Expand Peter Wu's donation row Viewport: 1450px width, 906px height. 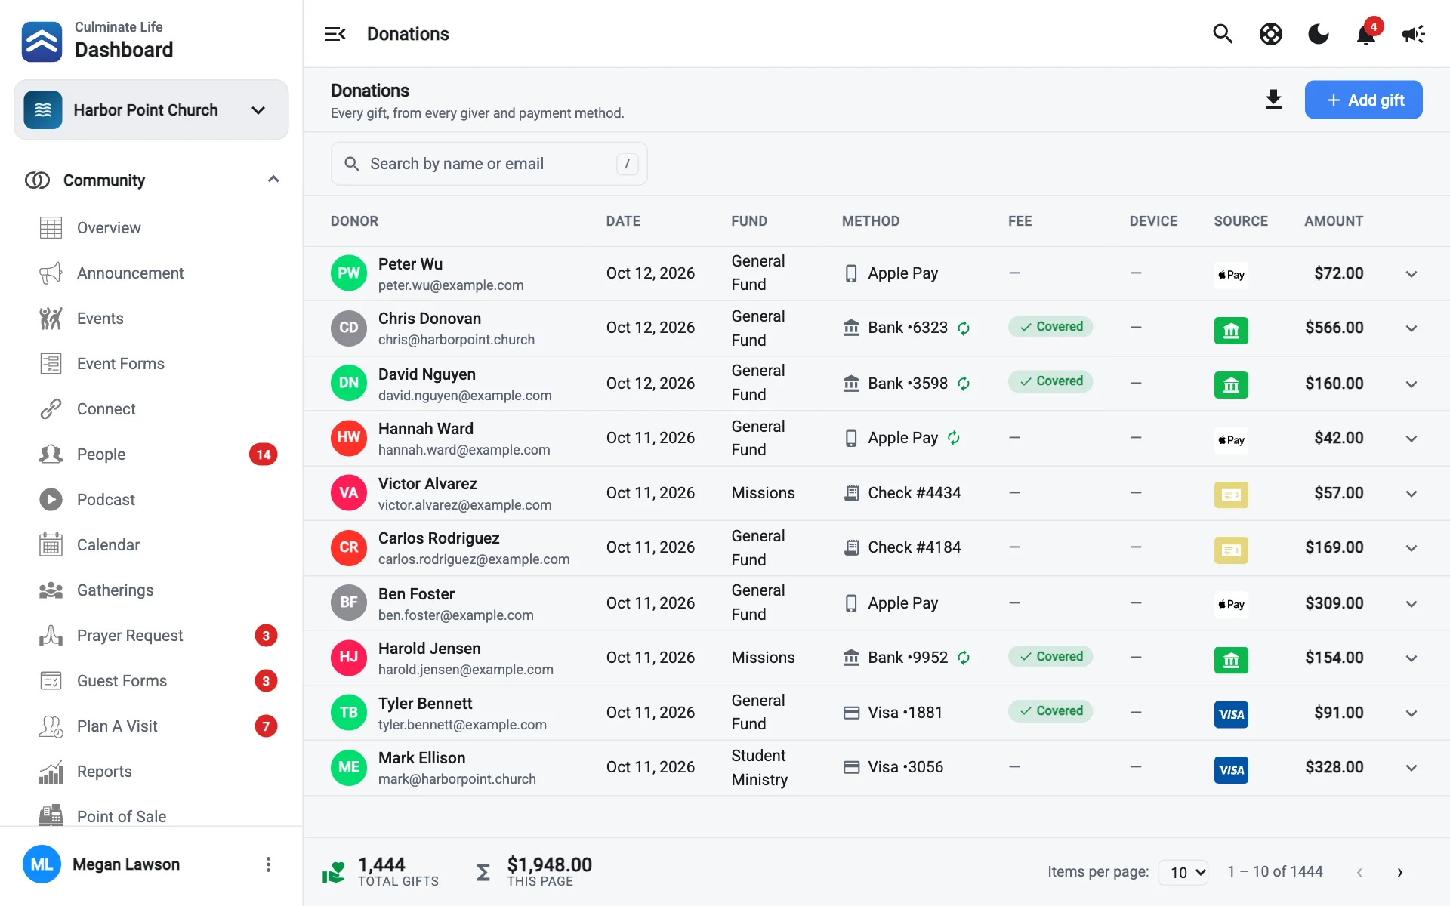click(x=1411, y=274)
